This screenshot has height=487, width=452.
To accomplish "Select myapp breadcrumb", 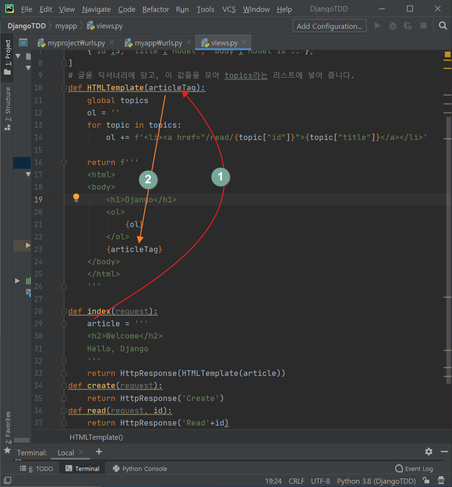I will (x=66, y=26).
